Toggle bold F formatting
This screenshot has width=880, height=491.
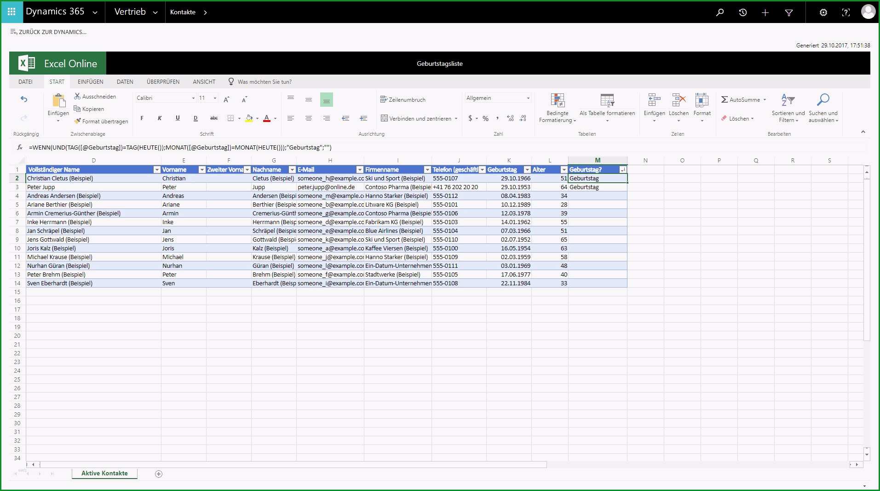coord(142,118)
